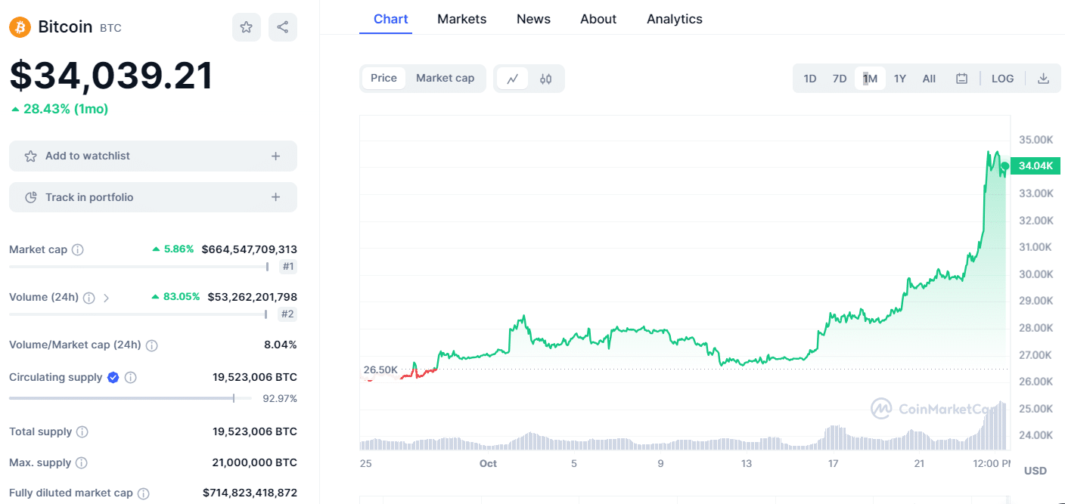Click the verified circulating supply badge
Viewport: 1065px width, 504px height.
pos(113,377)
